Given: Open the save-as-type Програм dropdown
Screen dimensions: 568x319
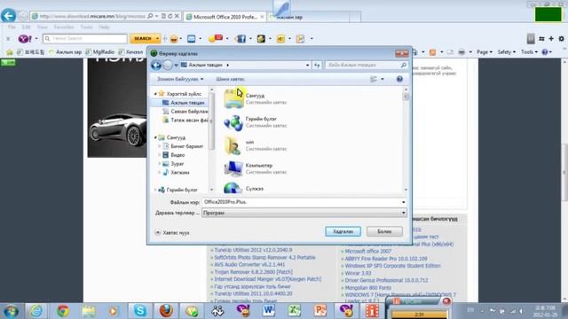Looking at the screenshot, I should click(x=304, y=213).
